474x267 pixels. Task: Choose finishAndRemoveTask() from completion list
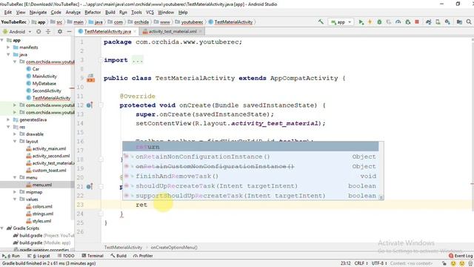[x=250, y=177]
